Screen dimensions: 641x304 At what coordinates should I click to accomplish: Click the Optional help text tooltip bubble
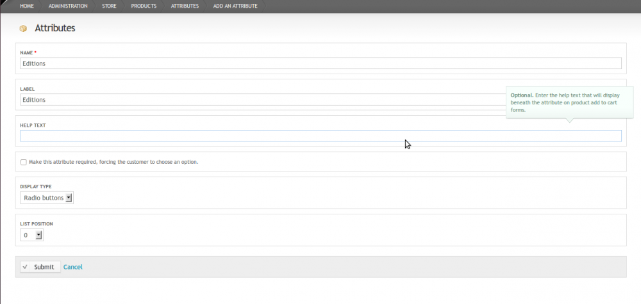click(x=565, y=102)
